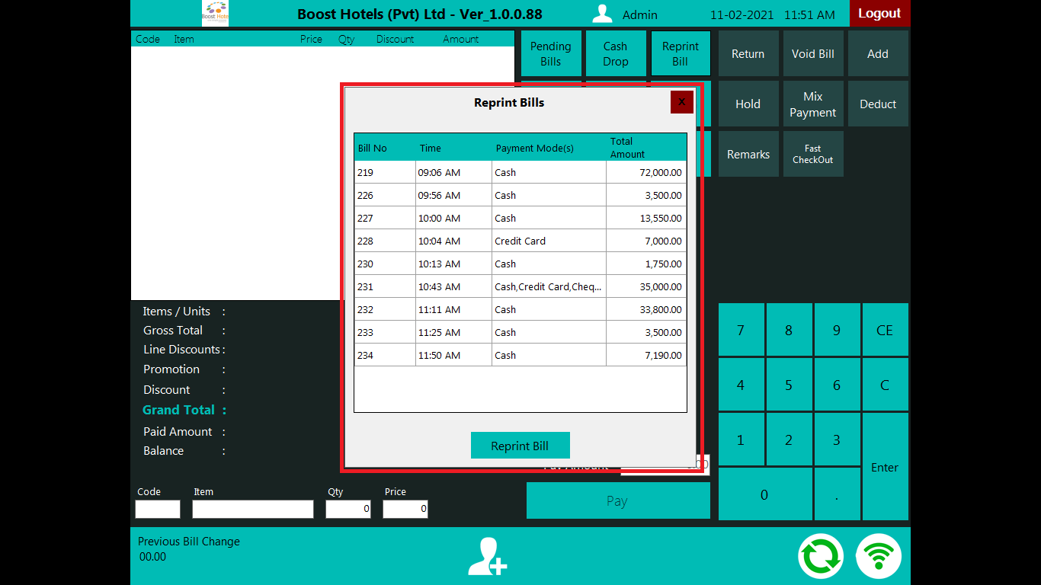Select the Credit Card bill 228

click(x=520, y=241)
